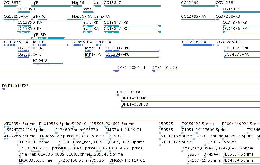Select the IqfR-RC transcript

[x=52, y=20]
